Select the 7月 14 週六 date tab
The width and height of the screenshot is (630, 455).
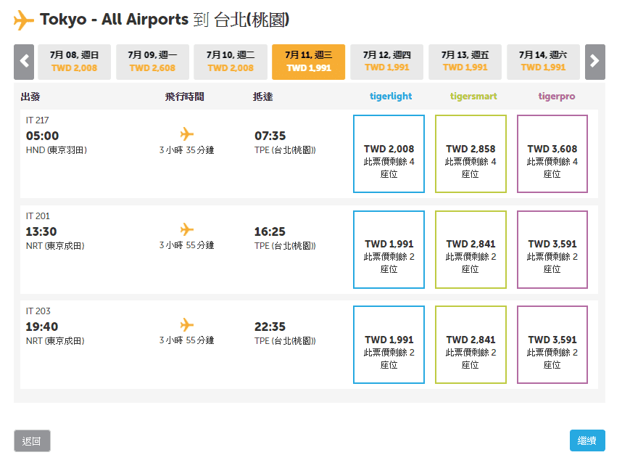point(543,62)
